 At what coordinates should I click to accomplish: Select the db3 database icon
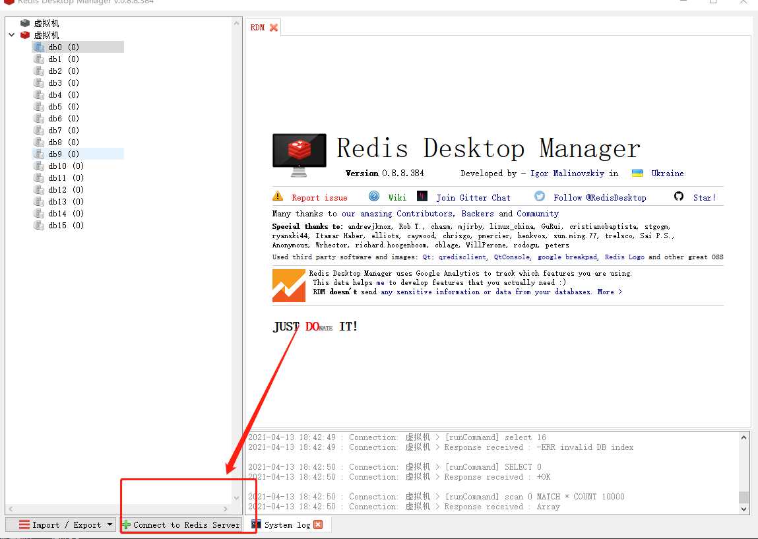pyautogui.click(x=39, y=82)
